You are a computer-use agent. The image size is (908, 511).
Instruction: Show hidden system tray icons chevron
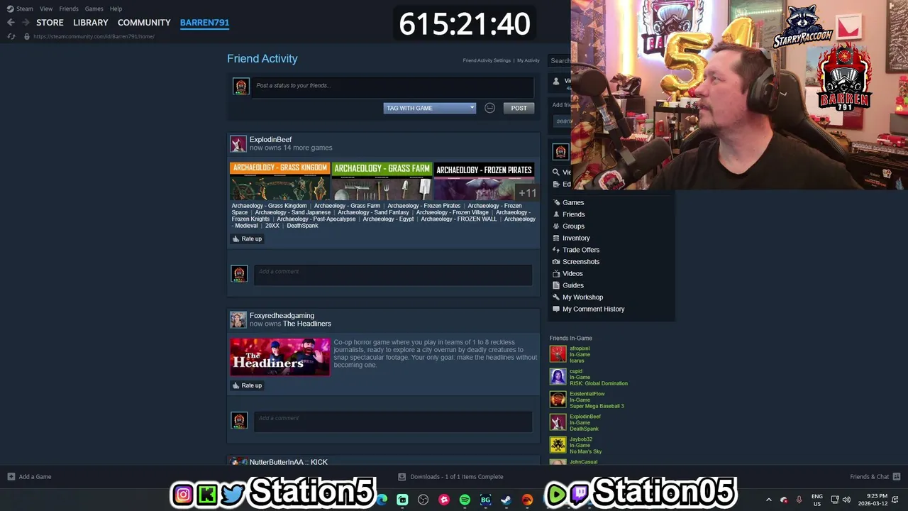click(x=768, y=500)
